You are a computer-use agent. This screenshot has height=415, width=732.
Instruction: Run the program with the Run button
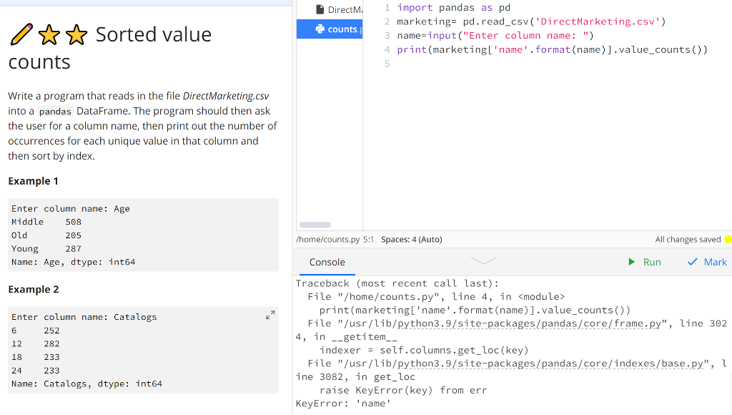645,262
